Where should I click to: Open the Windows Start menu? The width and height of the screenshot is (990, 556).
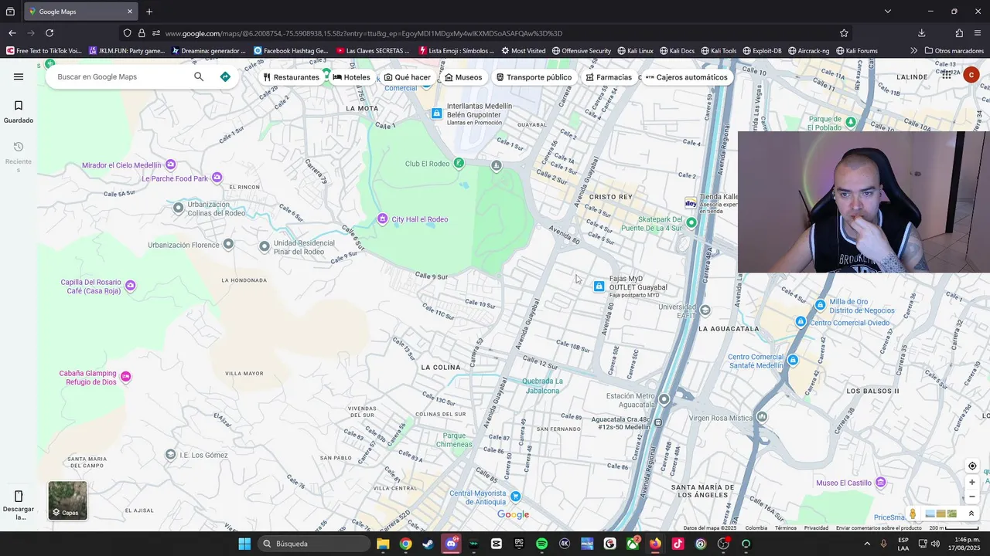(244, 544)
